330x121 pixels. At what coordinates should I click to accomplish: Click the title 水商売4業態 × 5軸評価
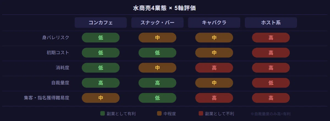(x=164, y=8)
